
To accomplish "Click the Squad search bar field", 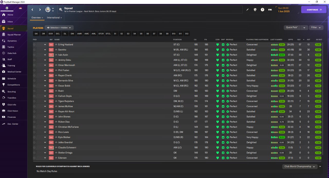I will click(150, 10).
